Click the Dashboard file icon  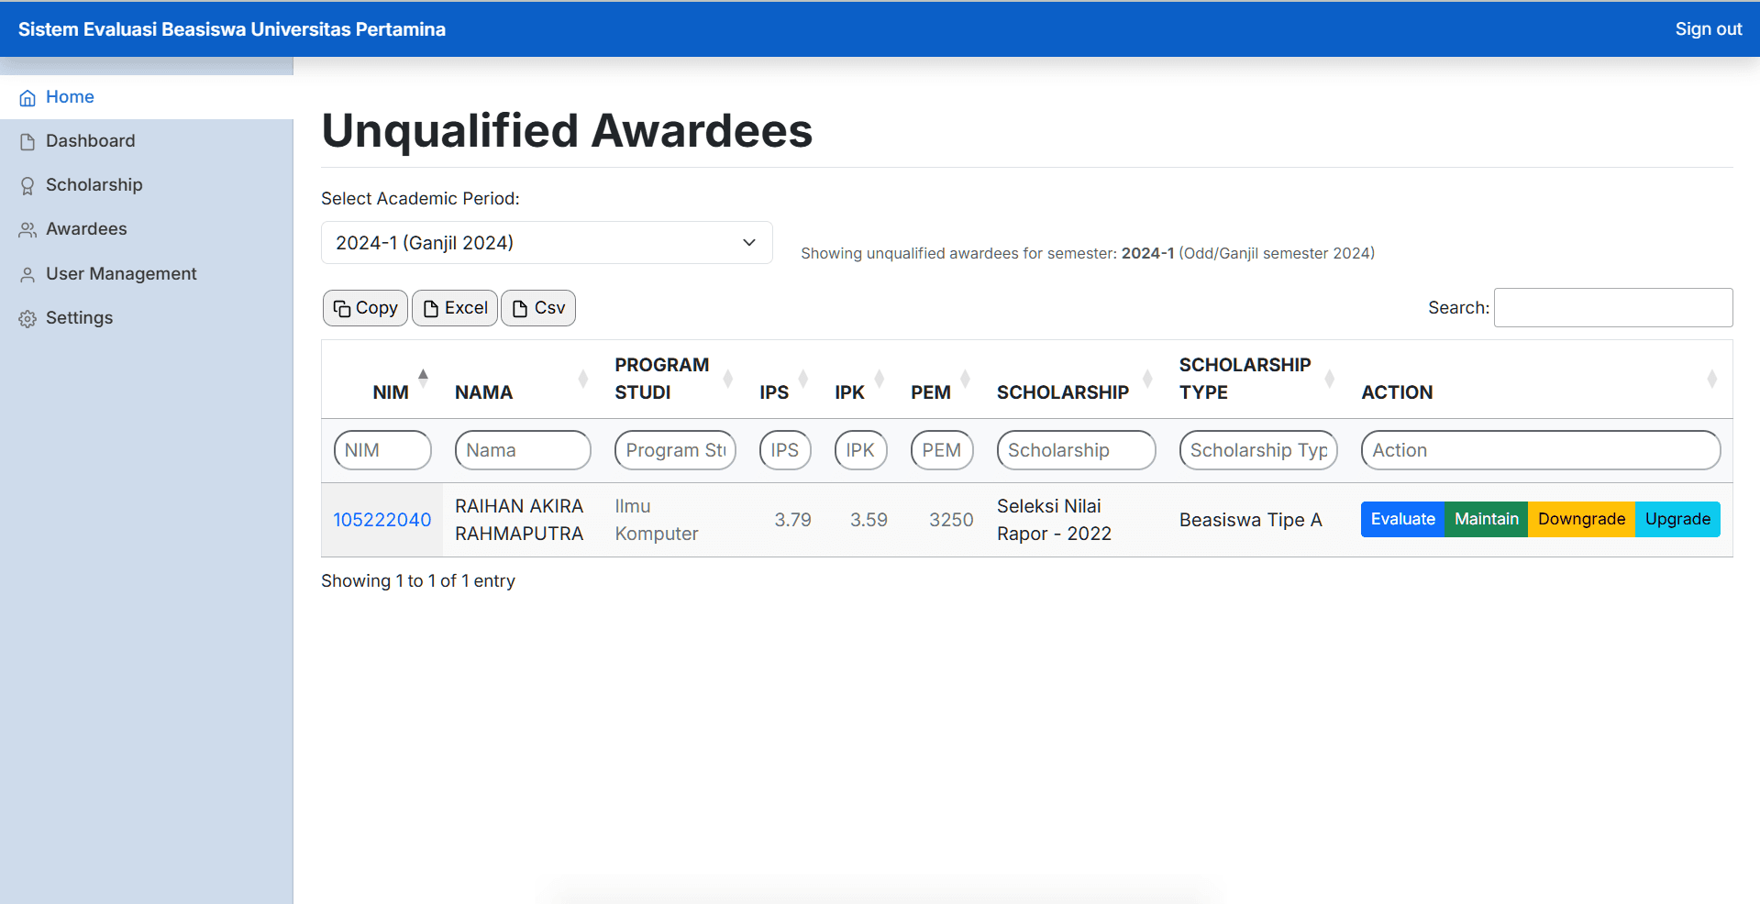point(28,142)
